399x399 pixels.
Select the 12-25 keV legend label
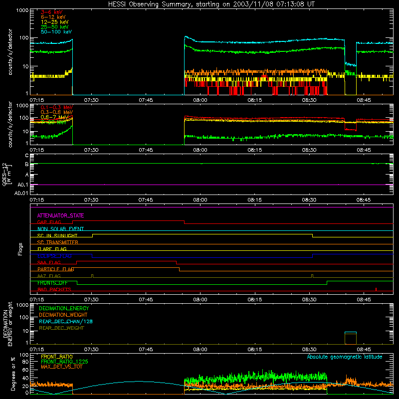(55, 22)
